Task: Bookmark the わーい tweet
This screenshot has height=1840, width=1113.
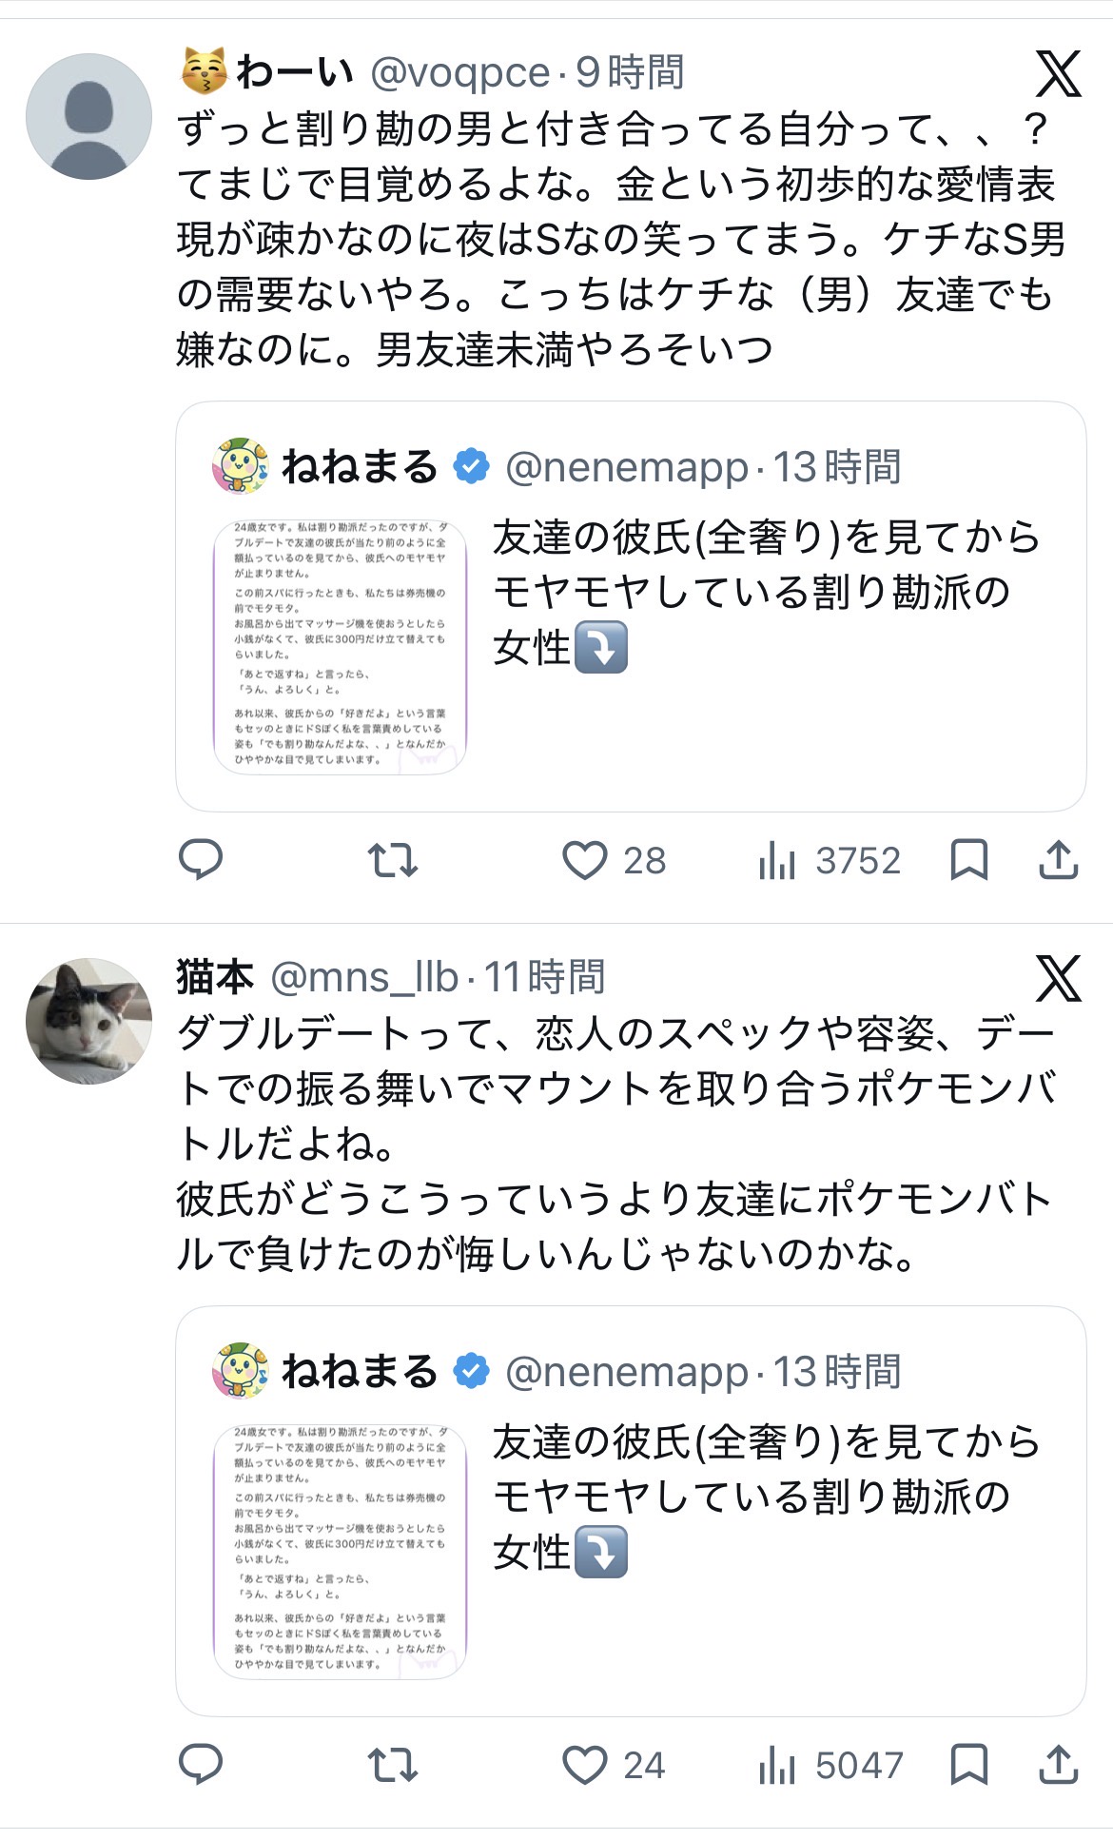Action: [x=969, y=860]
